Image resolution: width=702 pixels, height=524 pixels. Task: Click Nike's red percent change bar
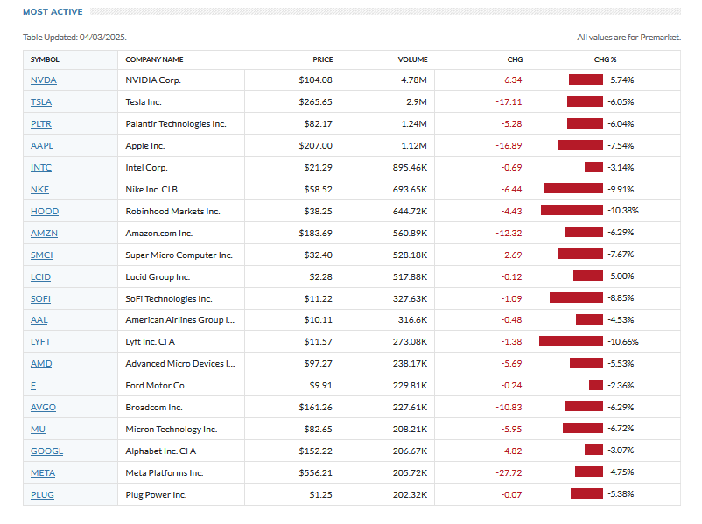tap(572, 189)
